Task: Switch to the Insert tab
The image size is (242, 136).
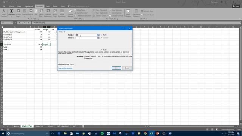Action: point(19,6)
